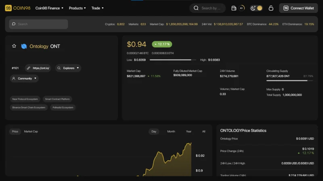Click the Total Supply 1,000,000,000 value
323x181 pixels.
click(292, 95)
